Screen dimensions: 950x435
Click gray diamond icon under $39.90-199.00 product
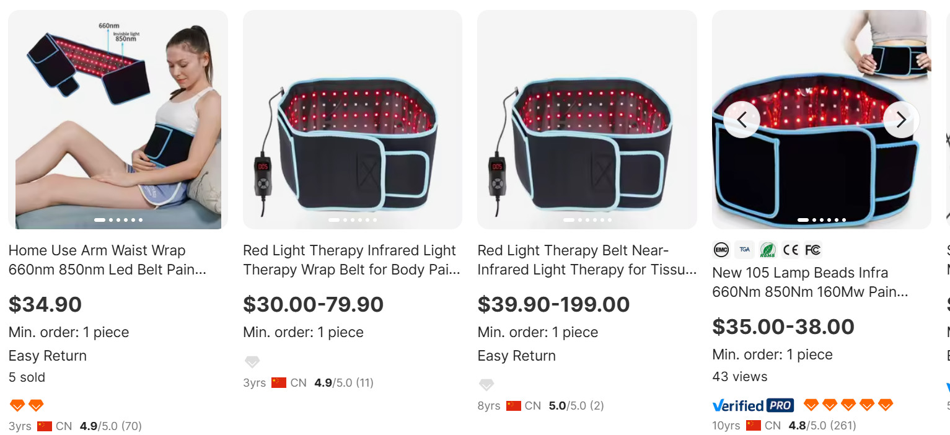[x=486, y=385]
